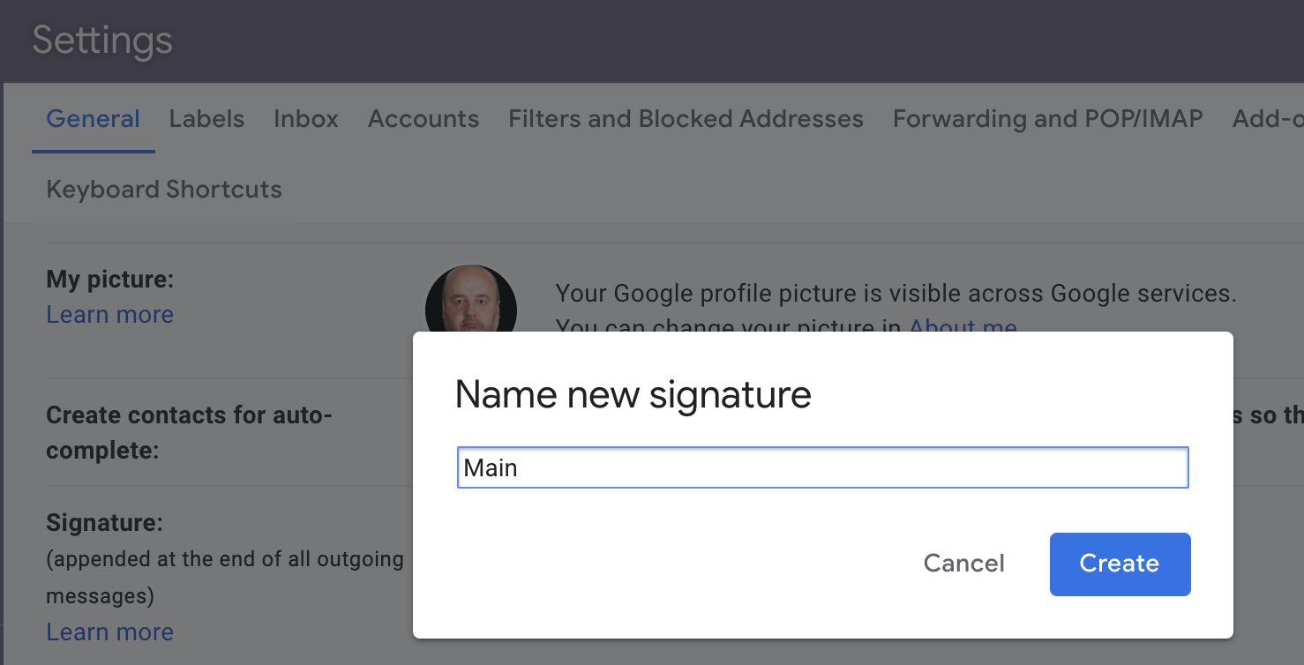Click the "My picture:" setting label
The width and height of the screenshot is (1304, 665).
(x=109, y=280)
